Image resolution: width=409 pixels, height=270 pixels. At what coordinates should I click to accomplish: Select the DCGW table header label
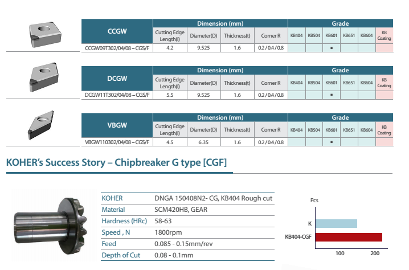117,79
